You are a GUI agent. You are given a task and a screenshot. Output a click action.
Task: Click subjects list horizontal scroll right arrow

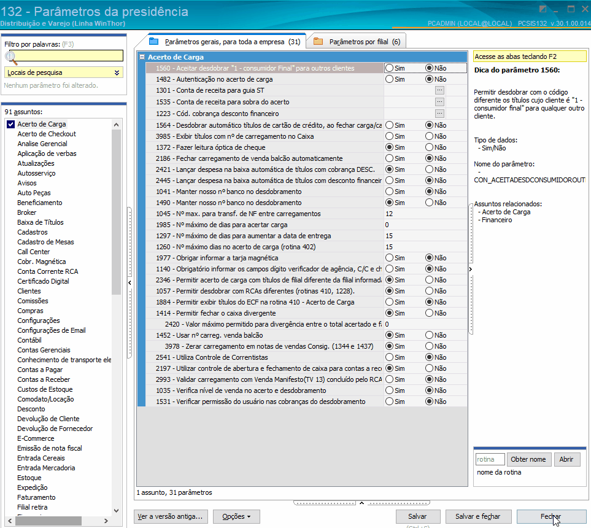(106, 521)
